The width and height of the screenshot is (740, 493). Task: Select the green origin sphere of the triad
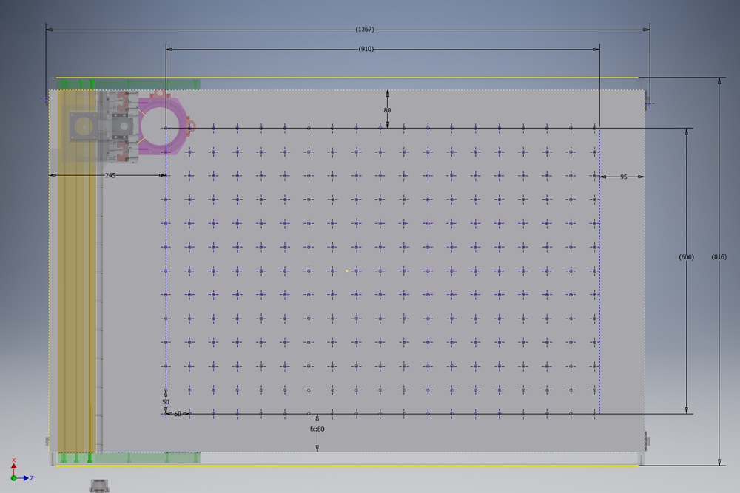coord(14,478)
